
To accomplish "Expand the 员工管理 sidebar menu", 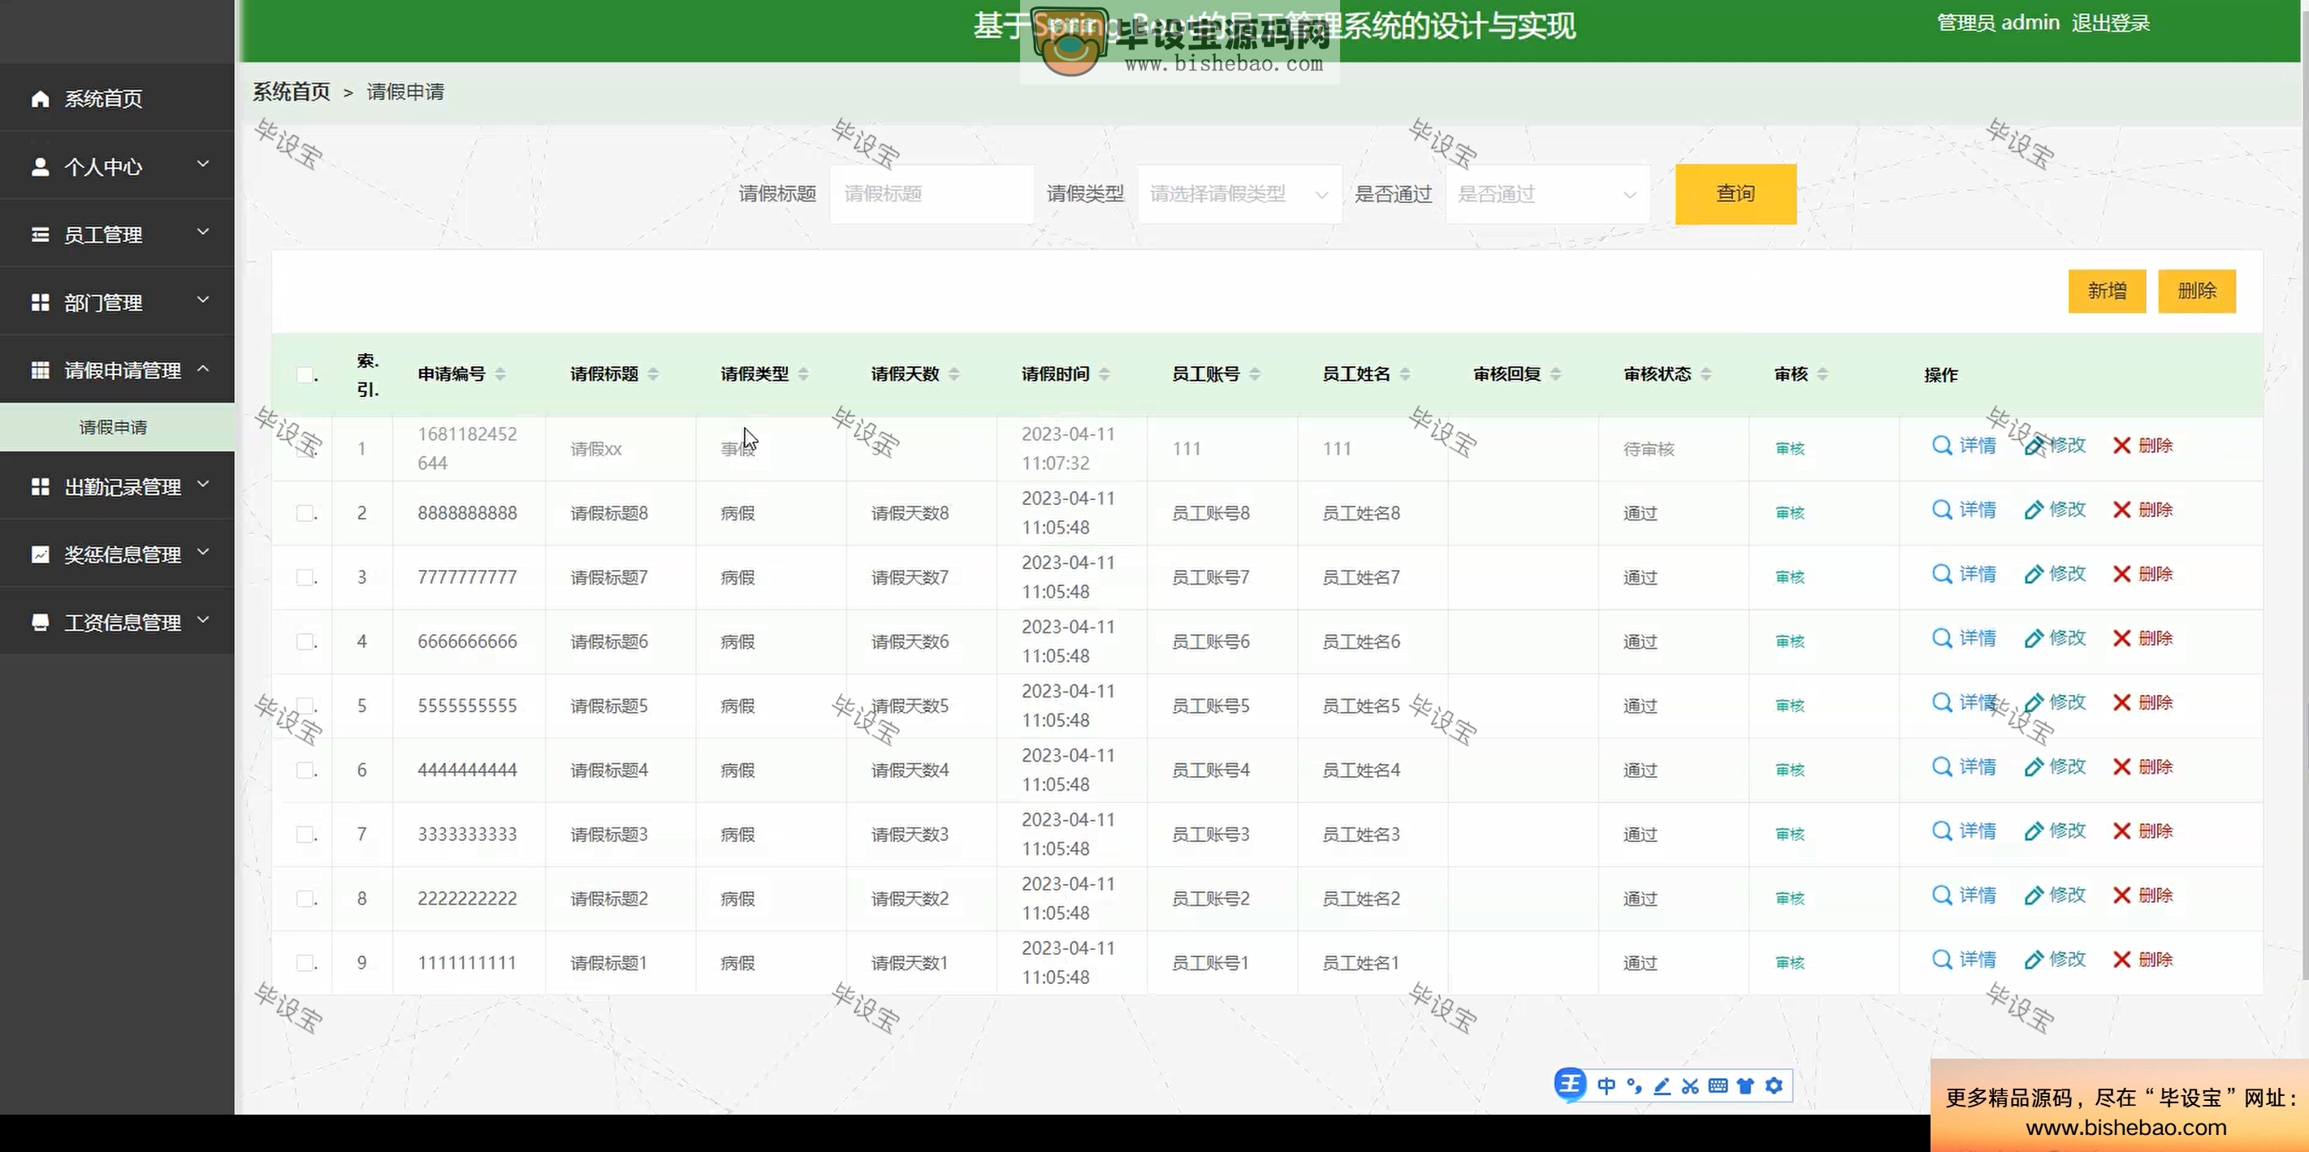I will coord(116,234).
